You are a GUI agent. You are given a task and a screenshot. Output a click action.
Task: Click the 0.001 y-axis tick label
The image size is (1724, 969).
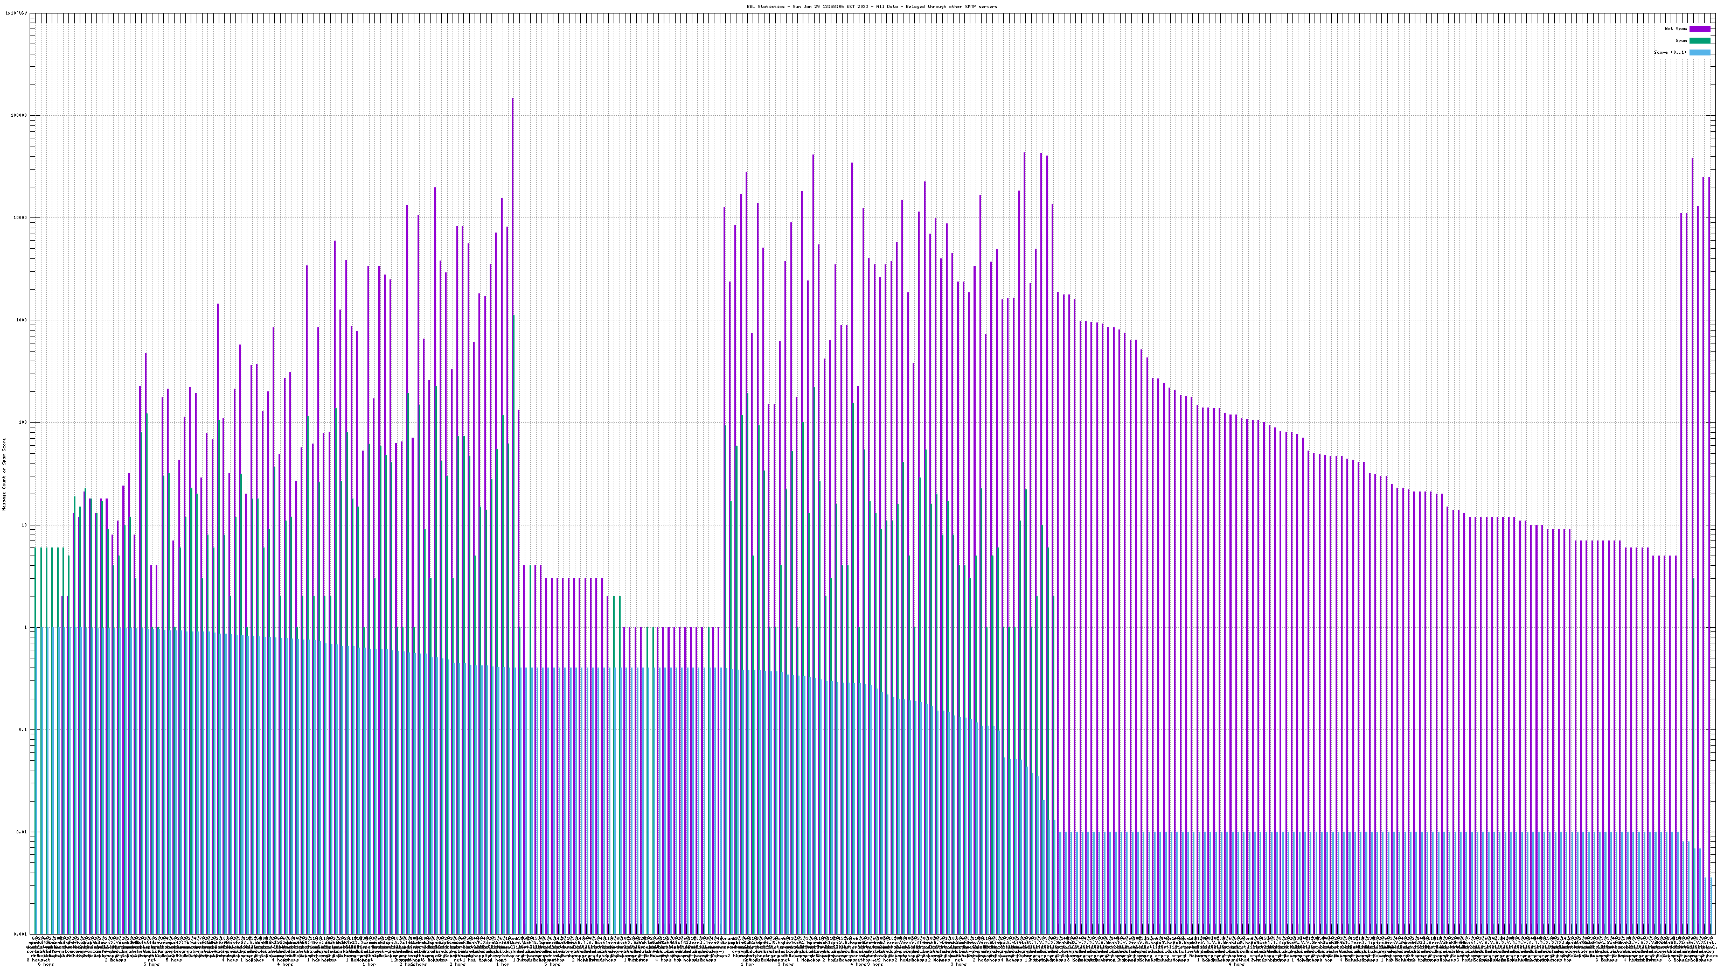point(21,934)
